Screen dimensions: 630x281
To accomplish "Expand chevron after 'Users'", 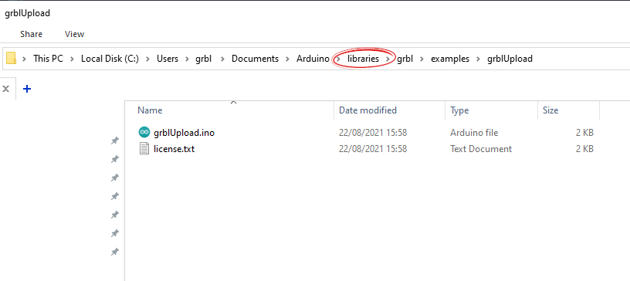I will 187,59.
